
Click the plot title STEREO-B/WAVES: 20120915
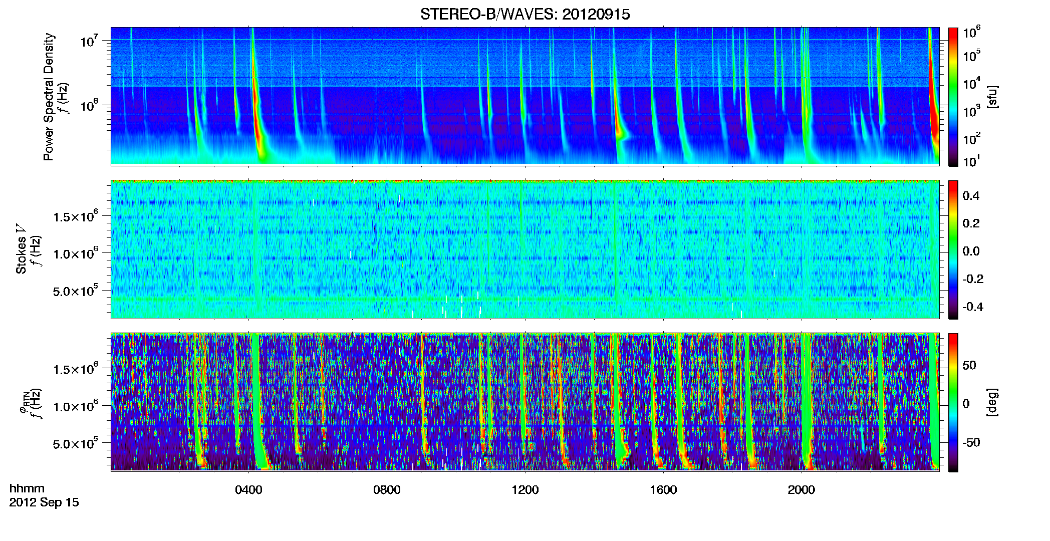click(525, 14)
